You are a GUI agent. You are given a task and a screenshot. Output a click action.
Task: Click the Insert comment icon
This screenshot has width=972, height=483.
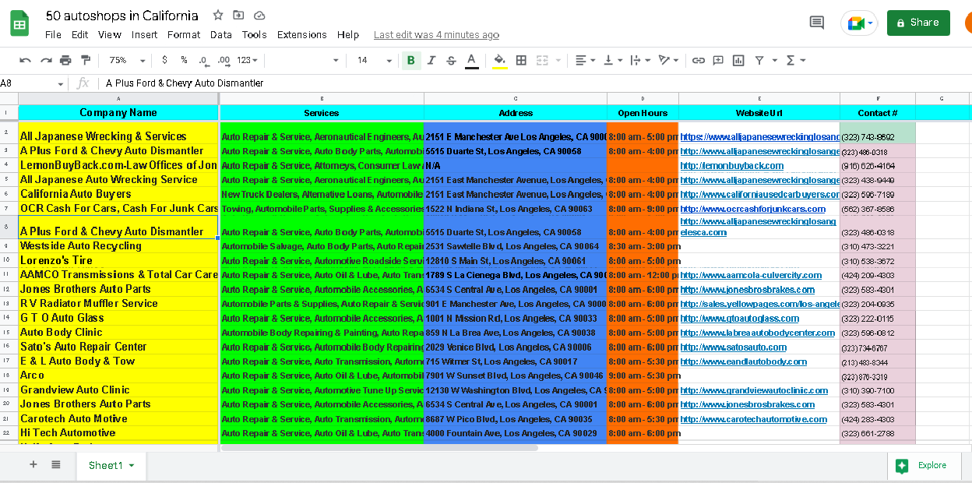(718, 60)
